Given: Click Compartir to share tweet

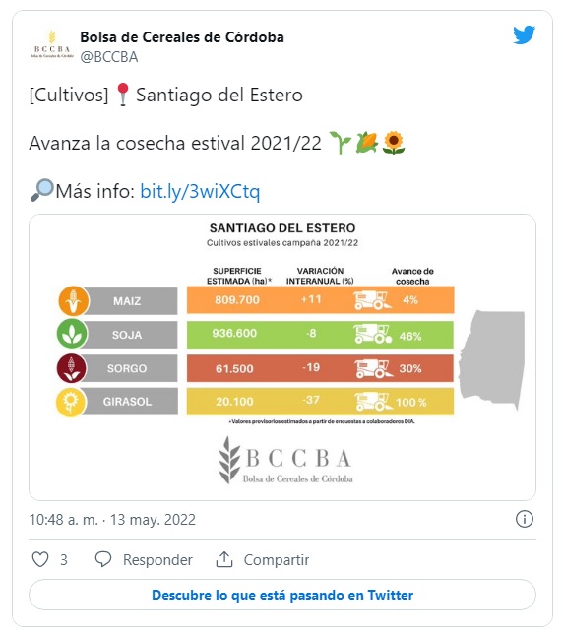Looking at the screenshot, I should coord(277,560).
